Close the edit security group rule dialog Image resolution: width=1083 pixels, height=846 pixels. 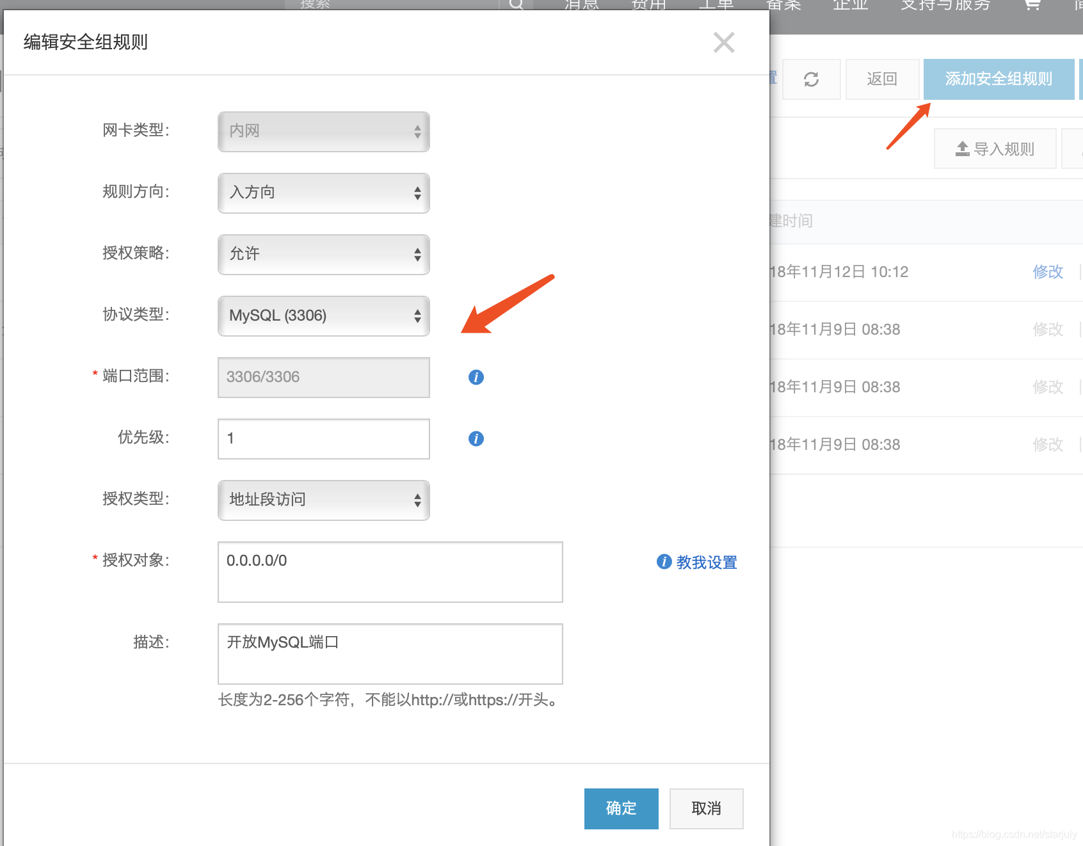click(724, 43)
